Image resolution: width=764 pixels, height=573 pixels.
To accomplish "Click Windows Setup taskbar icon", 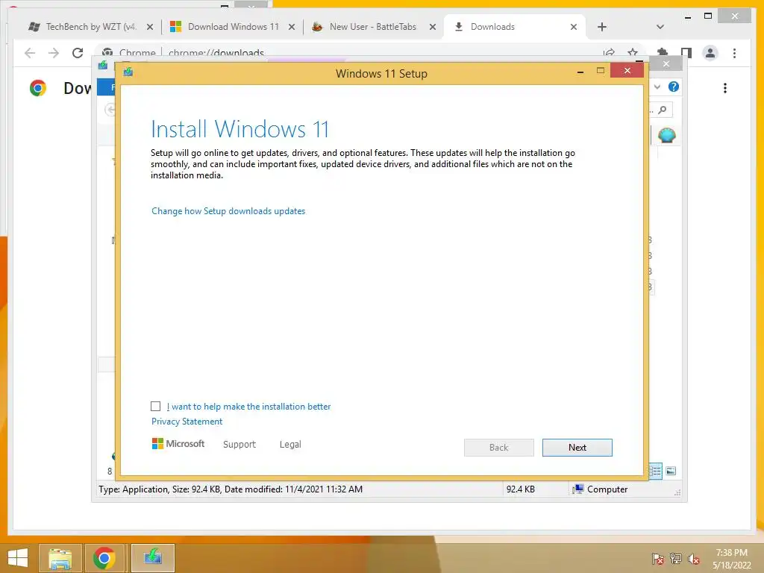I will click(x=152, y=558).
